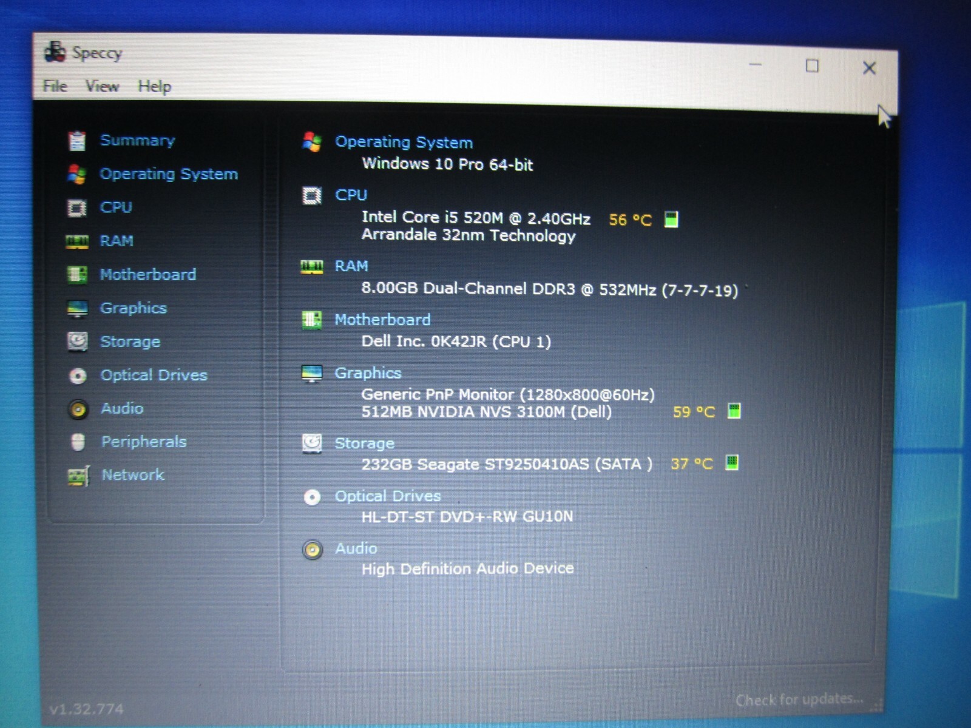
Task: Click the Peripherals mouse icon in sidebar
Action: click(x=78, y=442)
